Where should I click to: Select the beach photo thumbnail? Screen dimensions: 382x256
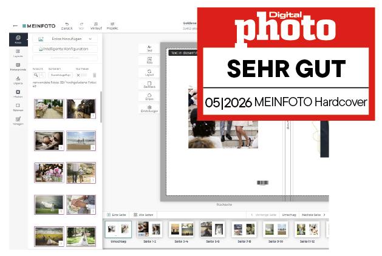[x=81, y=141]
